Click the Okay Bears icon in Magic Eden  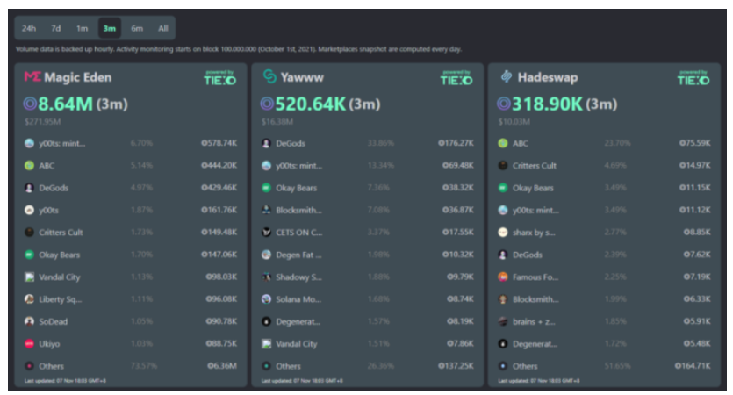point(30,255)
